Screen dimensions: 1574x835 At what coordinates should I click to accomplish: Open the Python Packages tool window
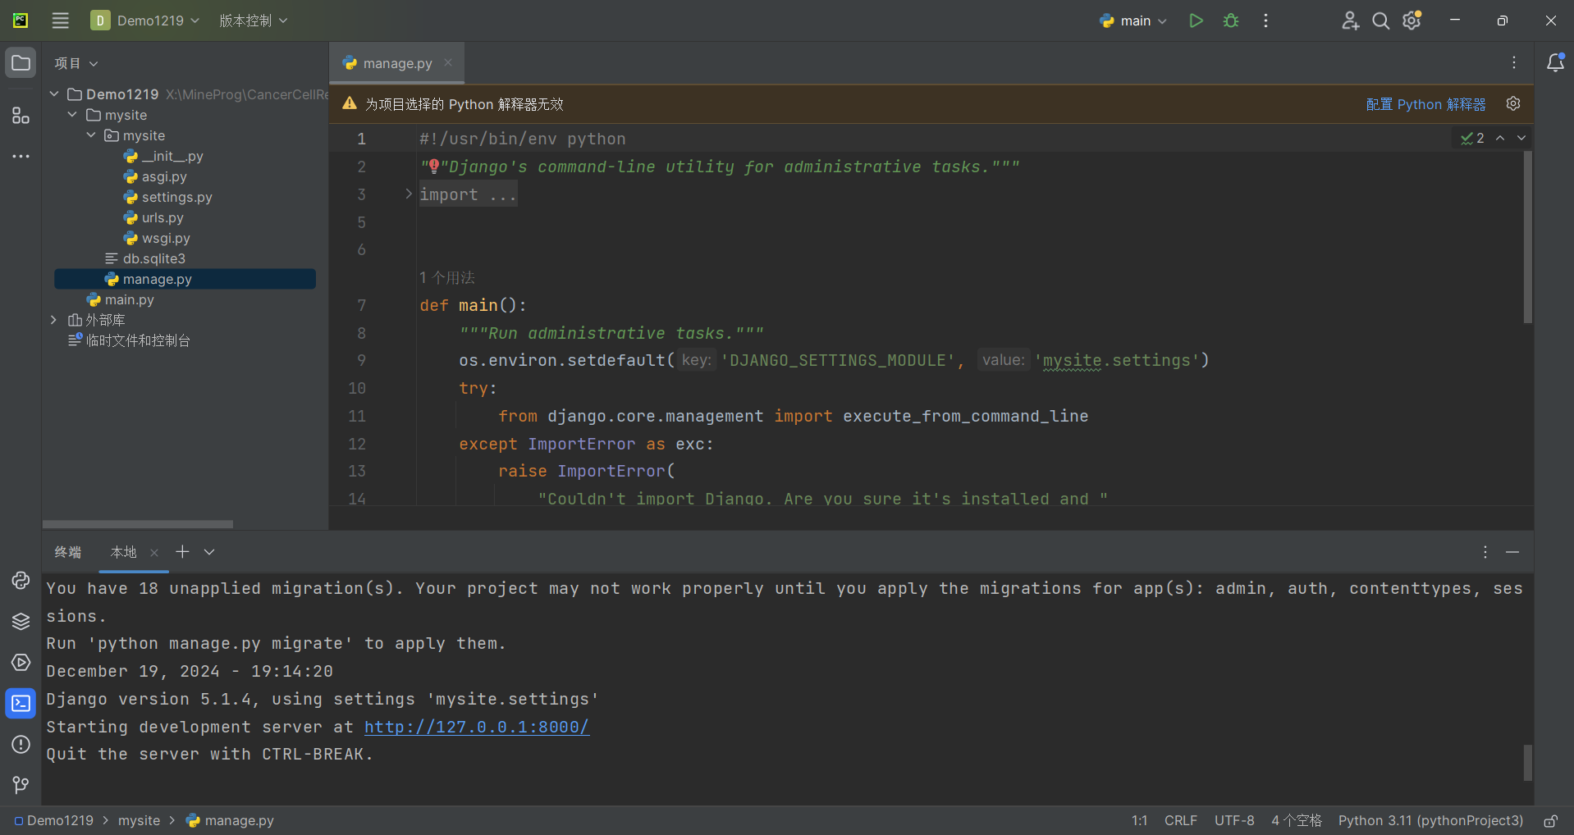[21, 621]
